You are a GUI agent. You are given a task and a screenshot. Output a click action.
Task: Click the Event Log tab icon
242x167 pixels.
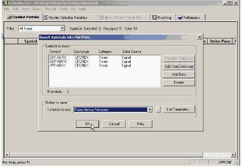click(155, 17)
